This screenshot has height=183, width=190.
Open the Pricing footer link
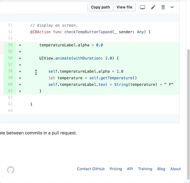click(x=116, y=169)
